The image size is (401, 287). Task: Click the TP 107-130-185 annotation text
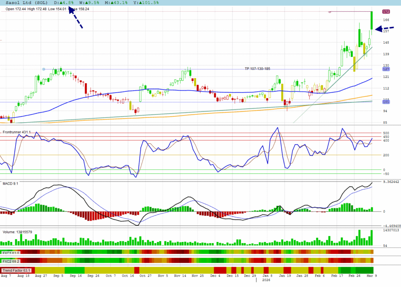257,69
